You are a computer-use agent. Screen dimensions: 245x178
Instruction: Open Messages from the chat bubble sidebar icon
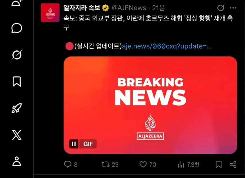coord(16,28)
